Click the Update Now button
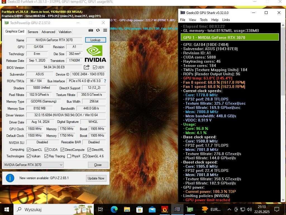Viewport: 286px width, 215px height. [96, 178]
